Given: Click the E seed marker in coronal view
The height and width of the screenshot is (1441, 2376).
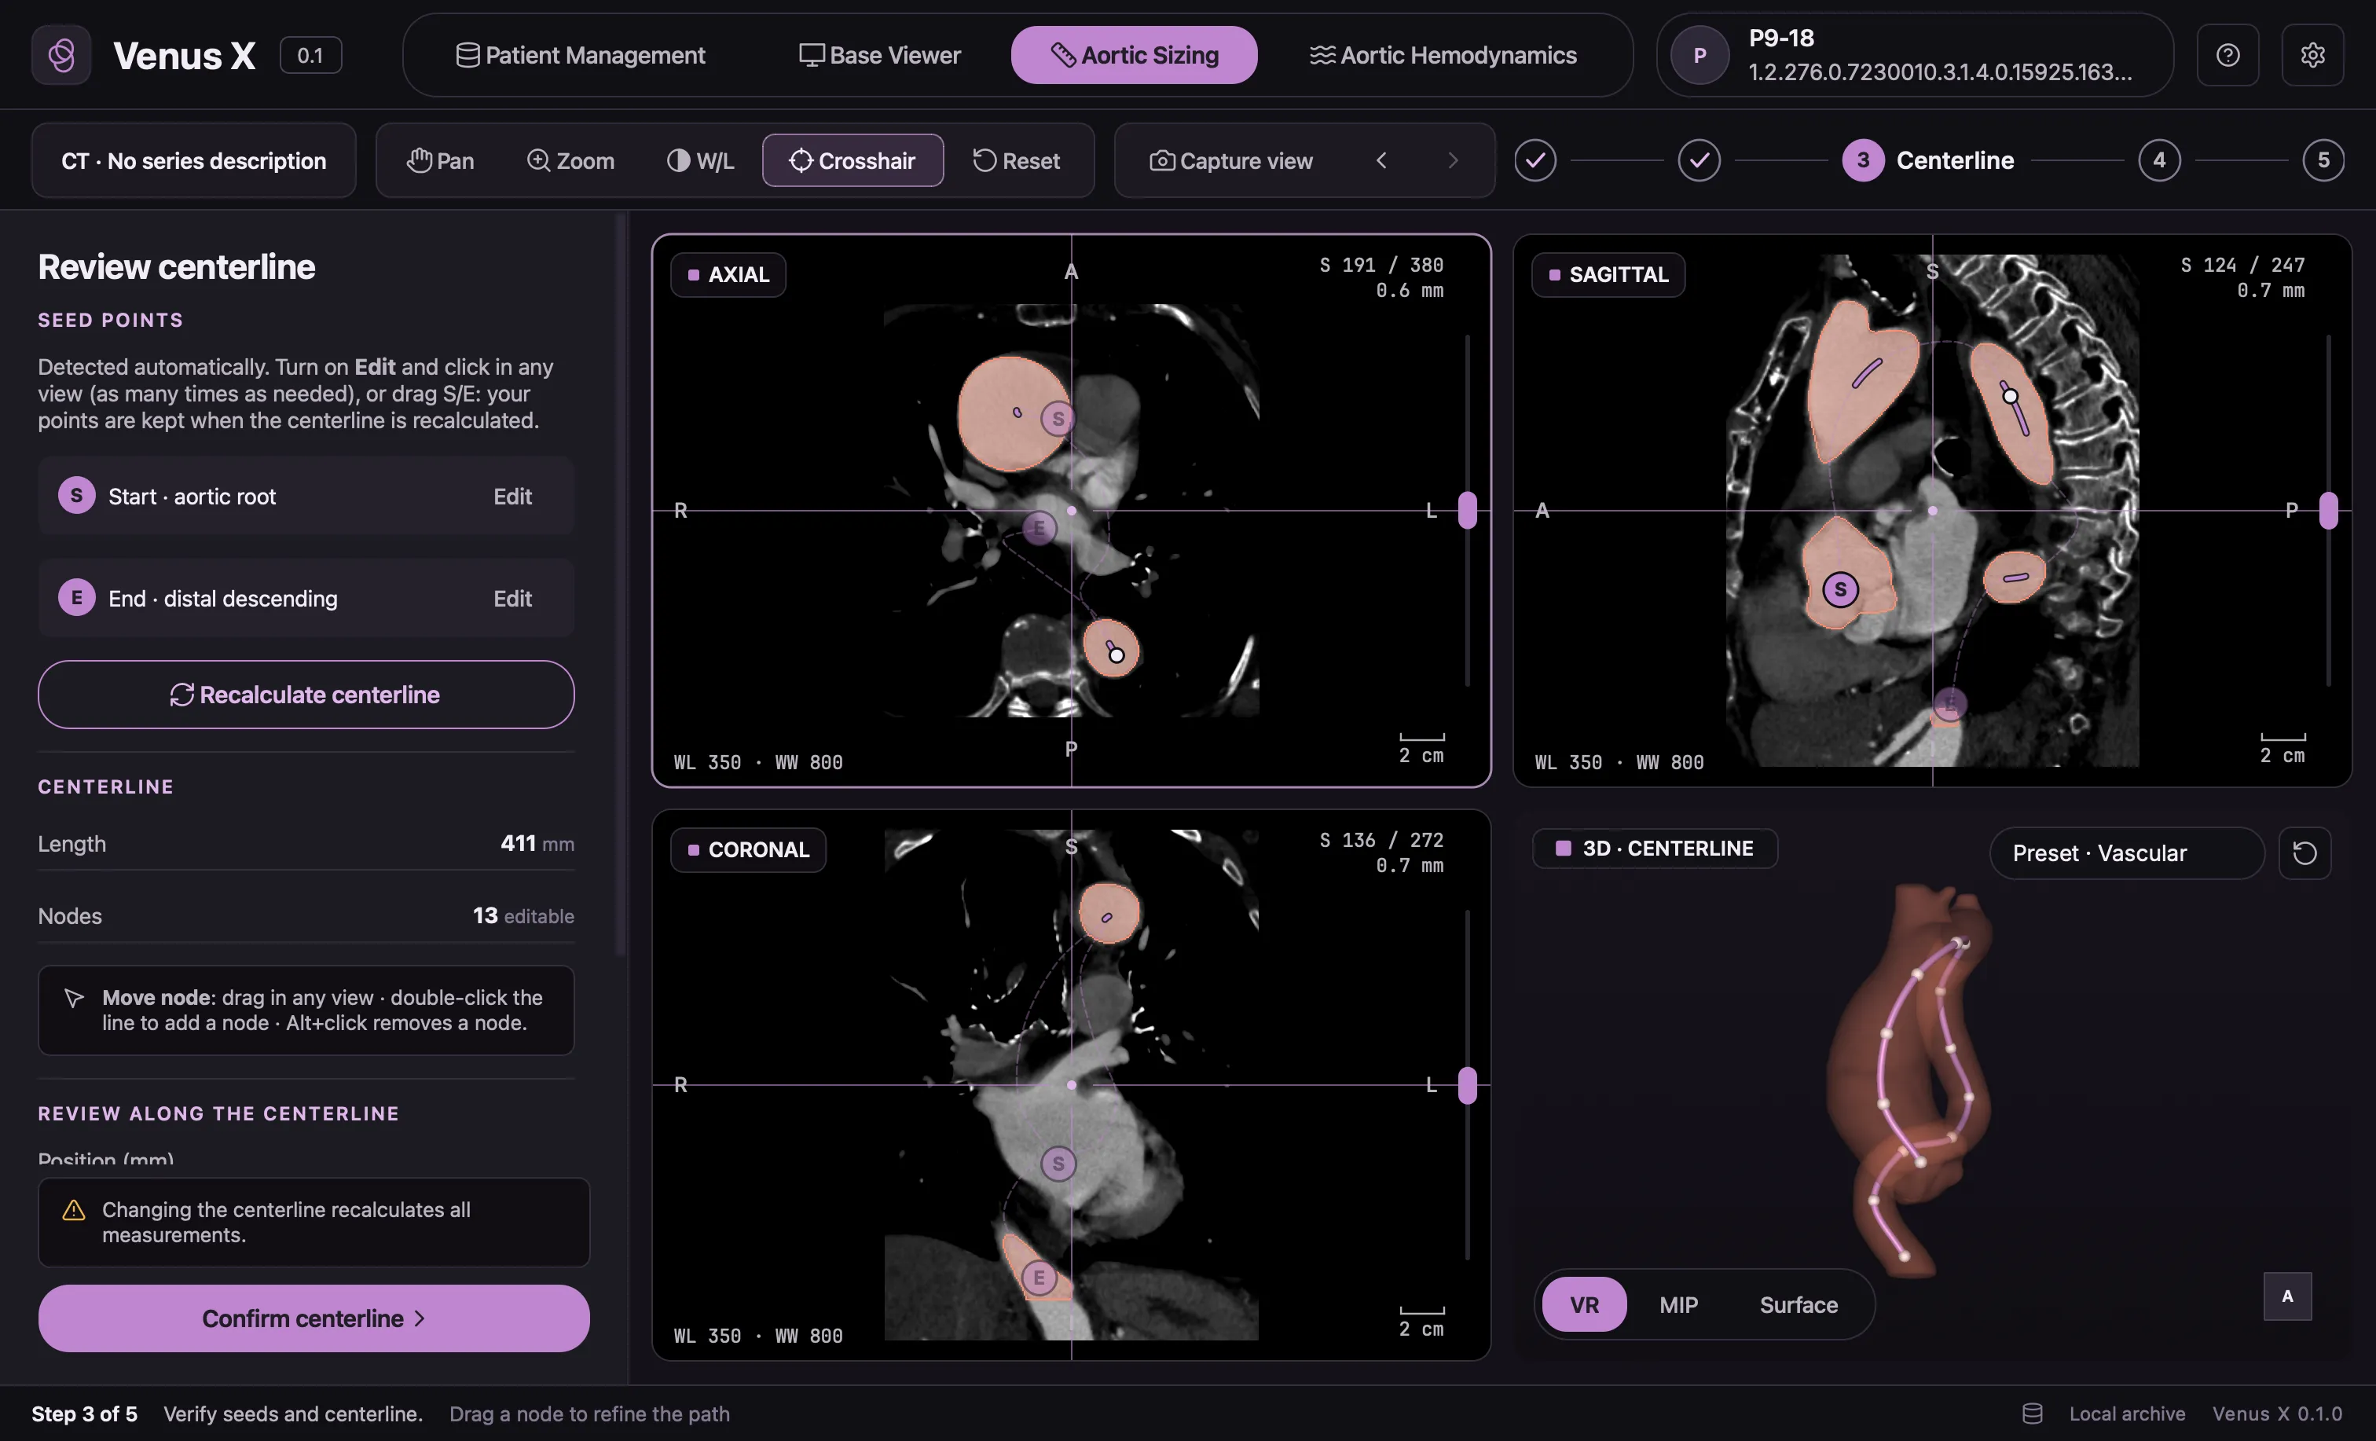Looking at the screenshot, I should [x=1039, y=1278].
